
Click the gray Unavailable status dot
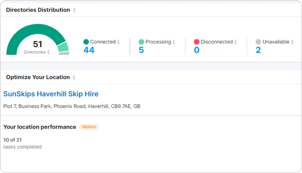point(258,42)
